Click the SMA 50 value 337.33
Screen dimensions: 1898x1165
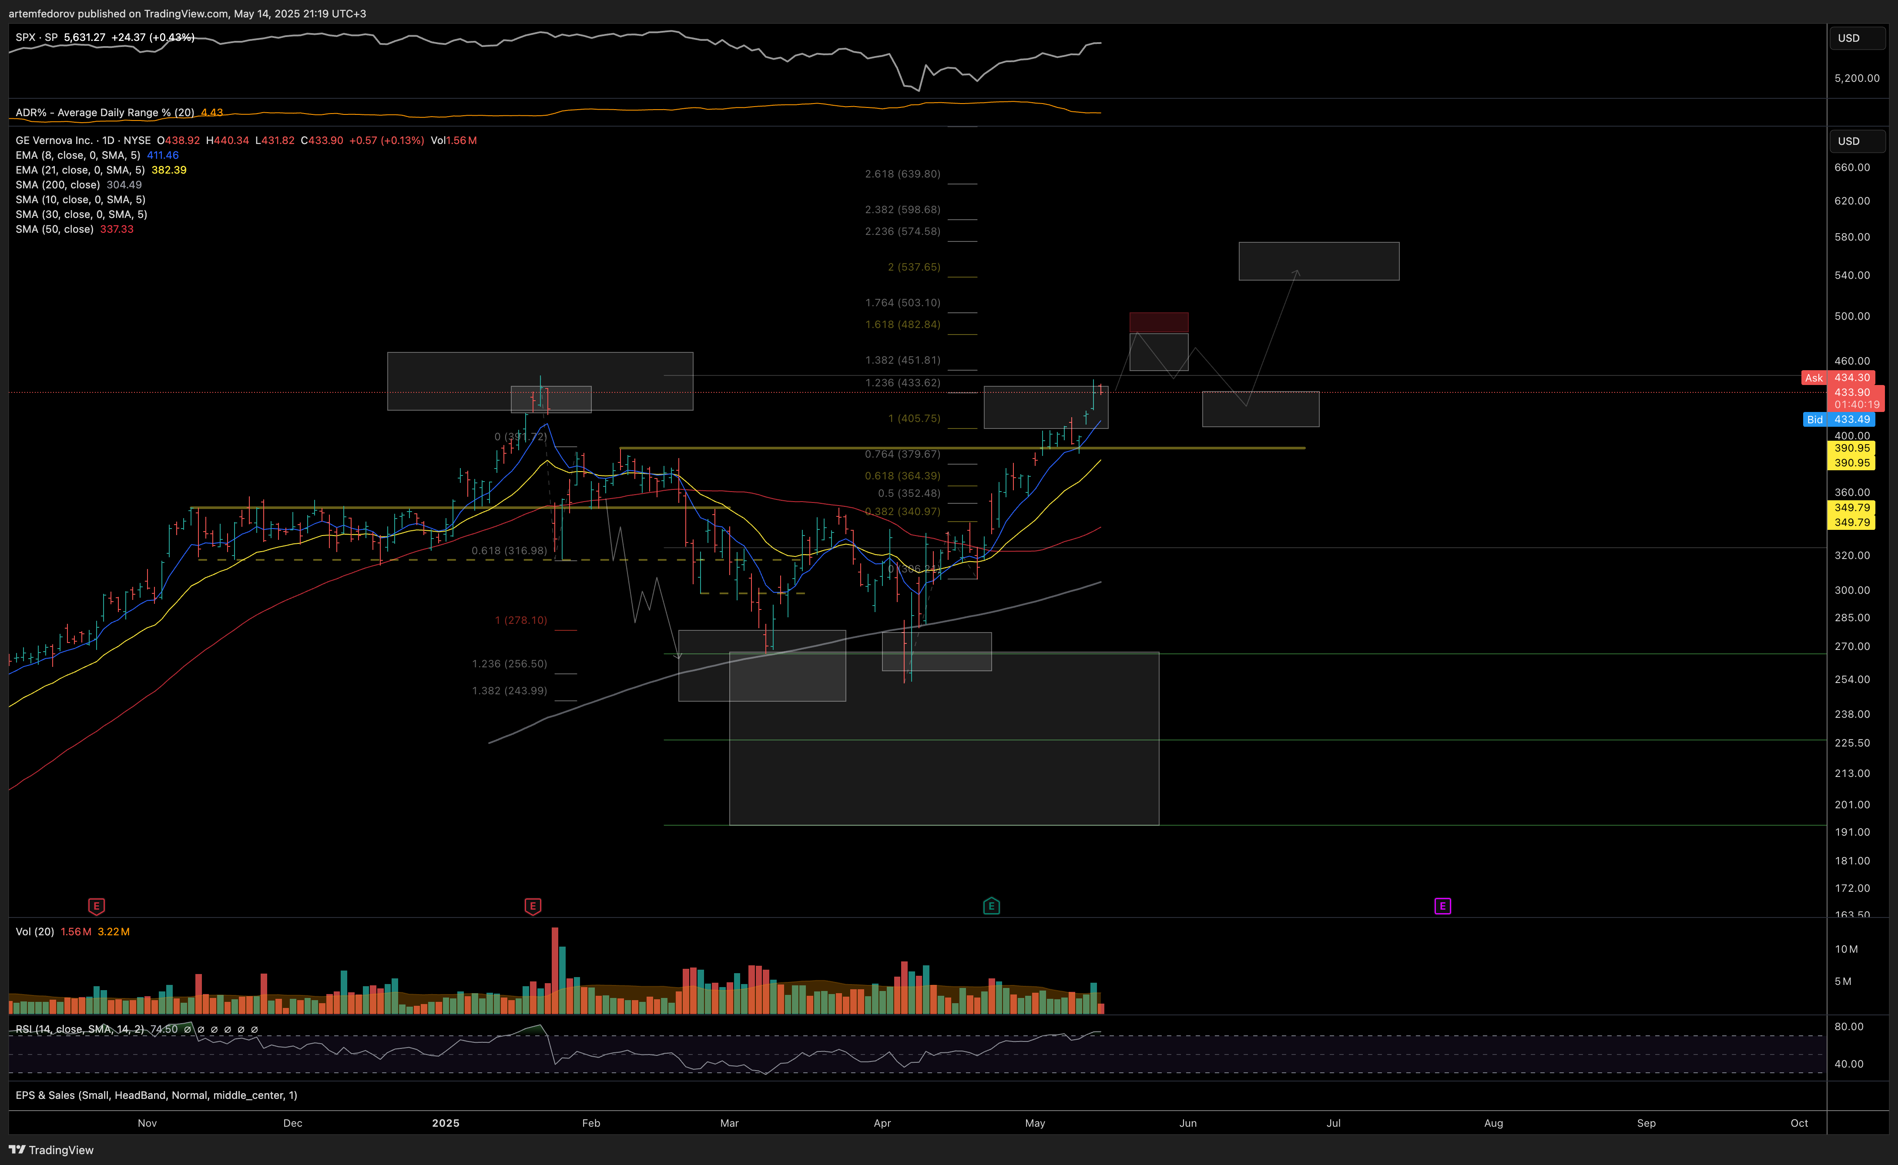117,229
